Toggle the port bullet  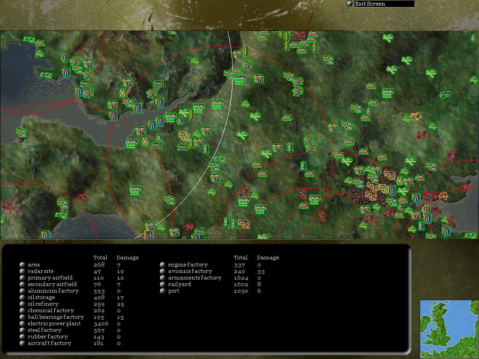pos(163,291)
